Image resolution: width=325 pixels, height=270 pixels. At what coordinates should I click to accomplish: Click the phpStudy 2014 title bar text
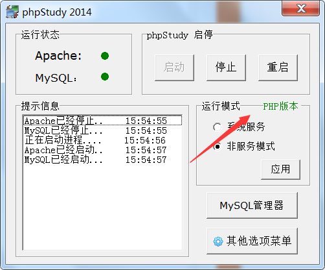coord(57,12)
